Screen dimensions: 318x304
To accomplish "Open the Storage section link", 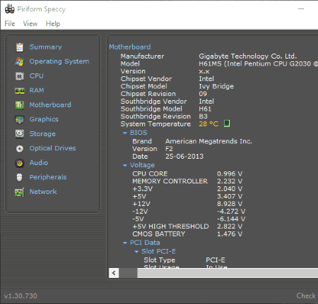I will pos(42,134).
